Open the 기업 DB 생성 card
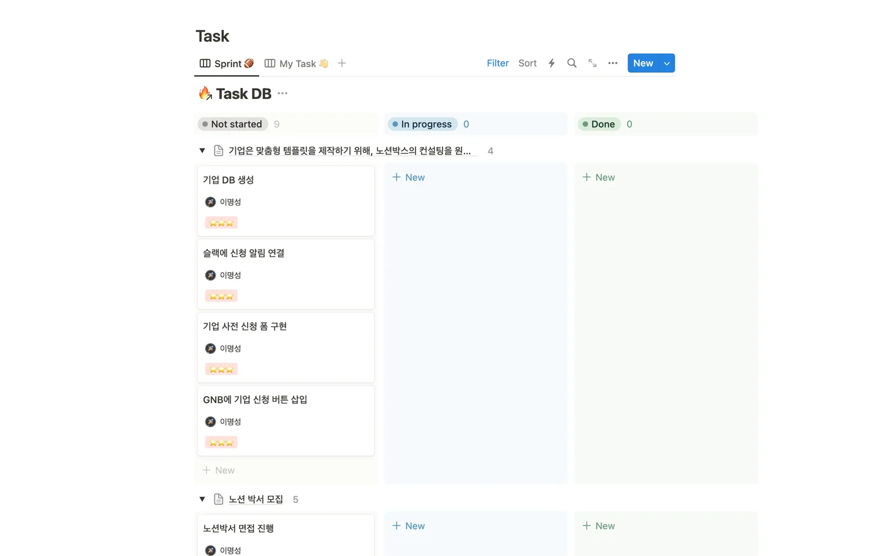The height and width of the screenshot is (556, 874). click(x=285, y=201)
